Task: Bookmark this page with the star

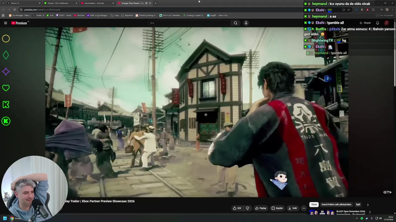Action: pos(349,10)
